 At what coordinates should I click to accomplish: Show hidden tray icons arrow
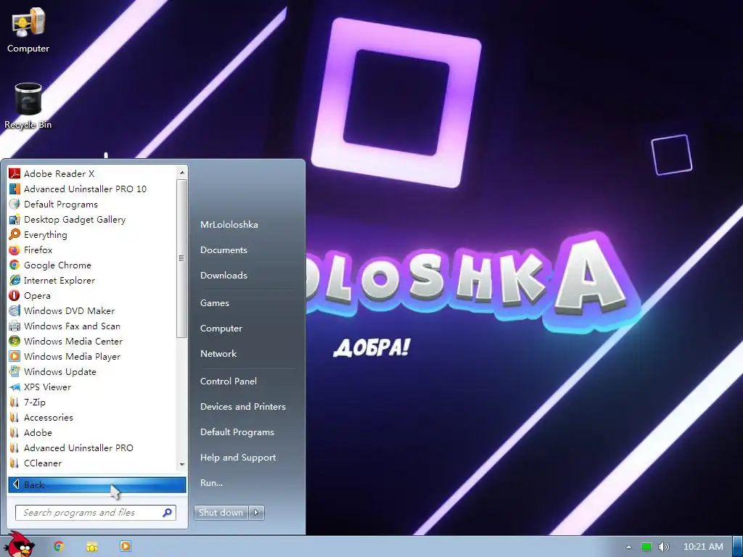point(628,547)
